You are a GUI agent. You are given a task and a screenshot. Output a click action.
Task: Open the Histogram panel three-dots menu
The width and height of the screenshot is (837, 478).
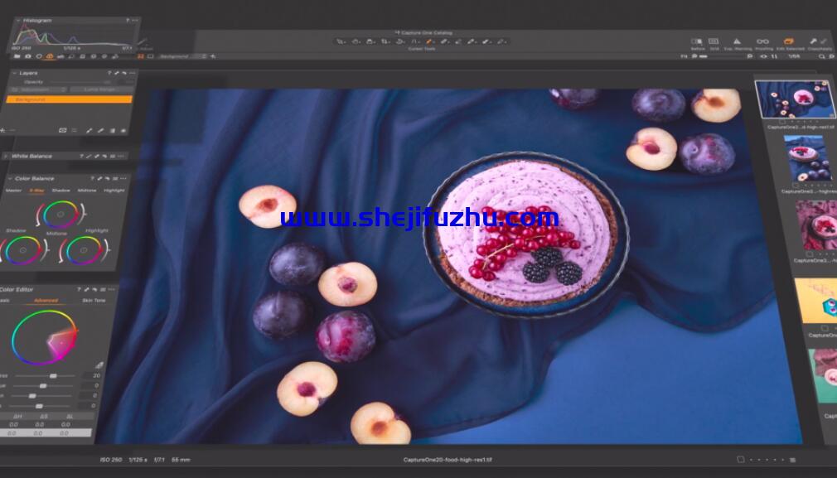click(x=134, y=20)
